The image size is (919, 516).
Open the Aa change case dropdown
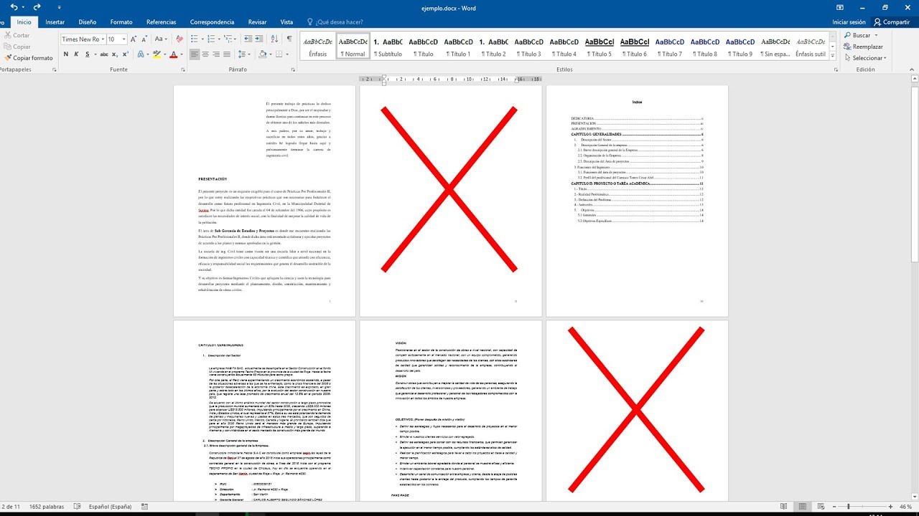point(161,39)
